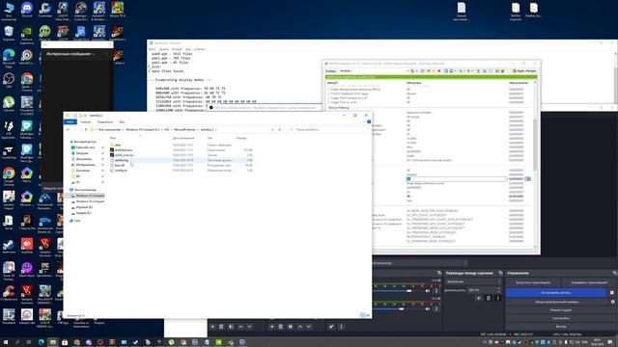The image size is (618, 347).
Task: Open Task View on taskbar
Action: [x=29, y=342]
